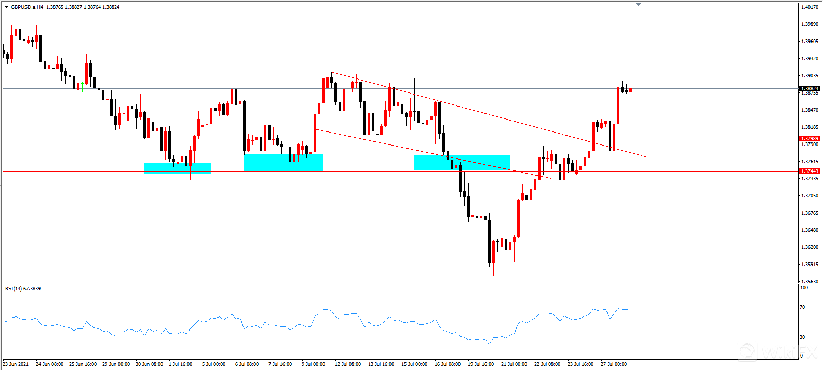
Task: Click the 23 Jun 2021 date label
Action: [16, 364]
